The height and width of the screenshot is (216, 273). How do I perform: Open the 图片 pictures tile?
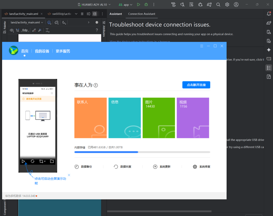[159, 118]
